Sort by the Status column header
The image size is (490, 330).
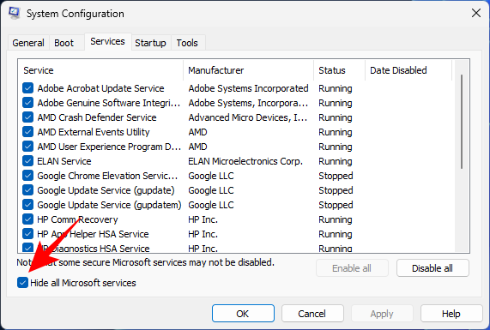point(339,70)
